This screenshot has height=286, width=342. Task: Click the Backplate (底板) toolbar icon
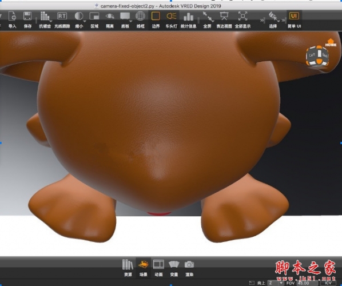tap(125, 16)
